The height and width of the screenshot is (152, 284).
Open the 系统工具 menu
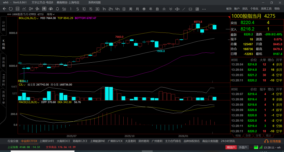tap(266, 9)
